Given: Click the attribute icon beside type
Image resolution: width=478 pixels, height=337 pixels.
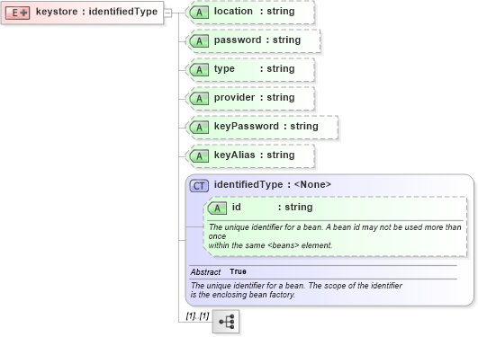Looking at the screenshot, I should tap(199, 70).
